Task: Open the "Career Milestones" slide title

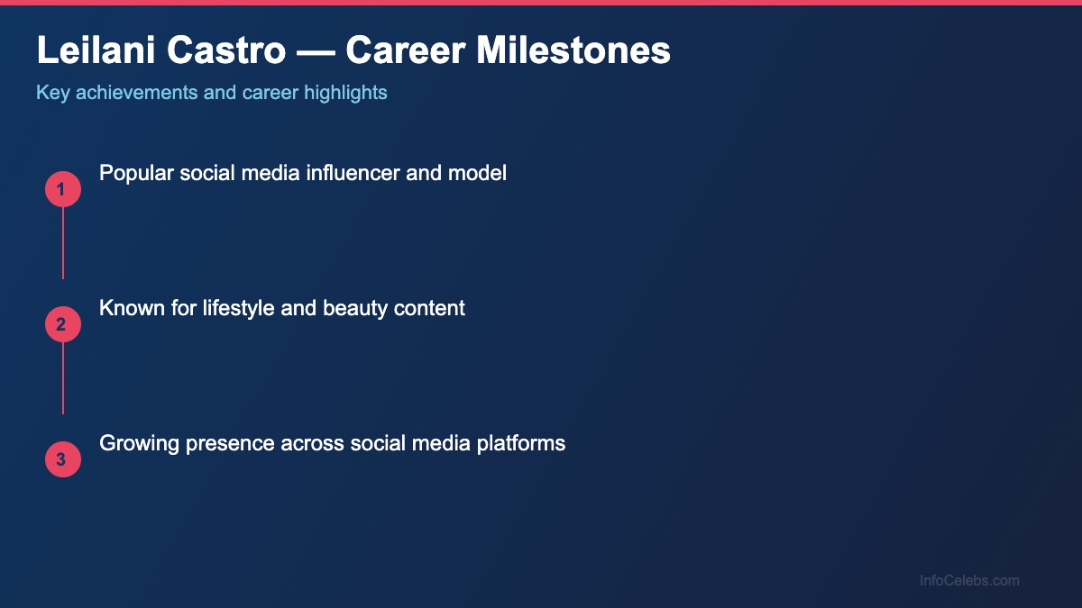Action: [353, 51]
